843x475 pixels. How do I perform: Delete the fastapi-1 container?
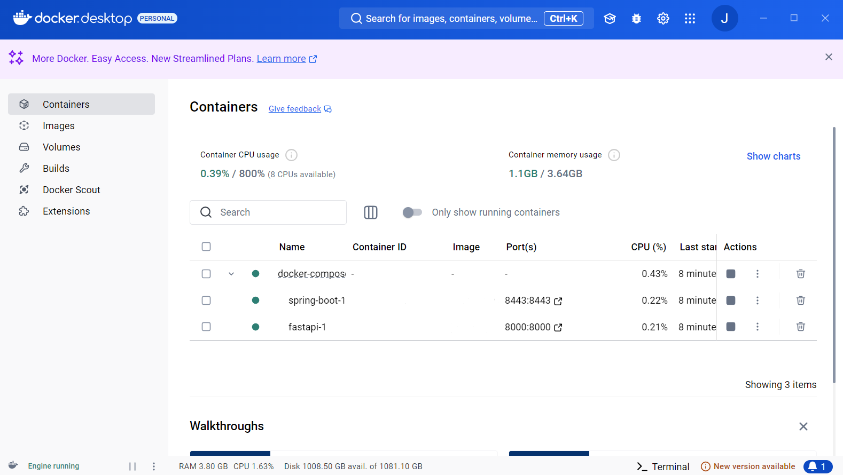coord(800,327)
